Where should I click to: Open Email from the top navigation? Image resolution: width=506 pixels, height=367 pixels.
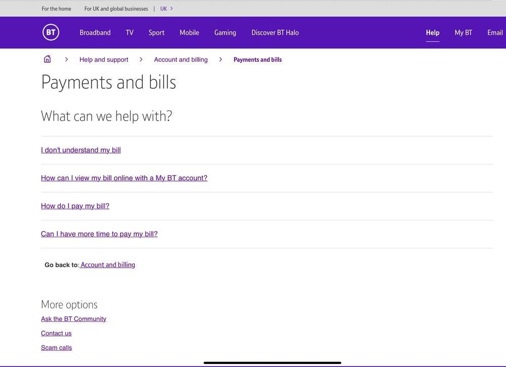[x=495, y=32]
